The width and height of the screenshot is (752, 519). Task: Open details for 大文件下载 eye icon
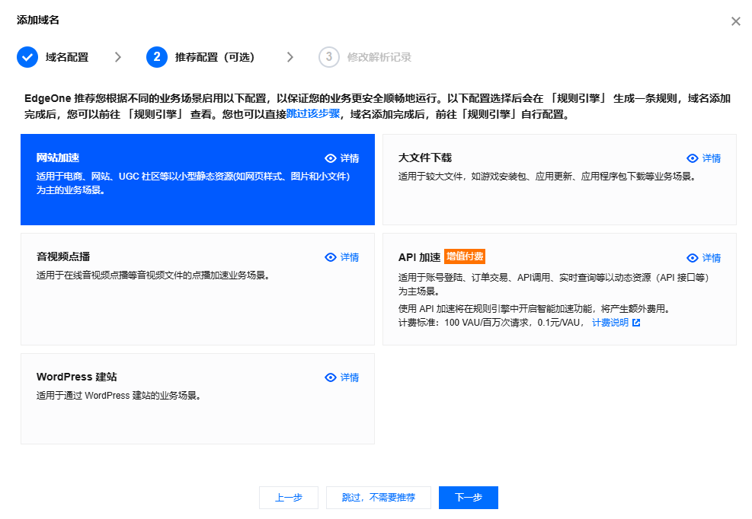(x=693, y=158)
